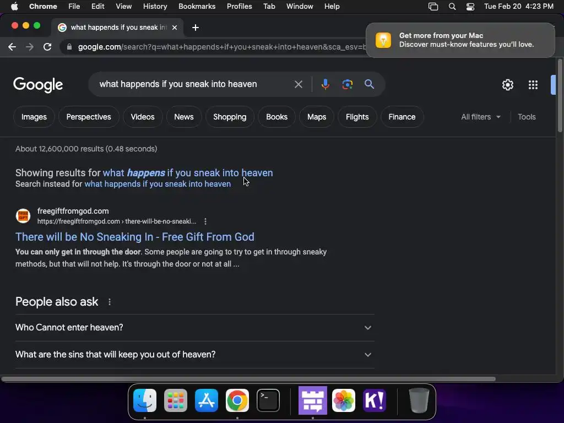Clear the search query with X
This screenshot has height=423, width=564.
pyautogui.click(x=298, y=84)
